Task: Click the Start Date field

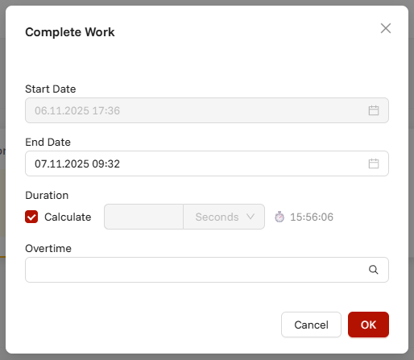Action: pos(207,110)
